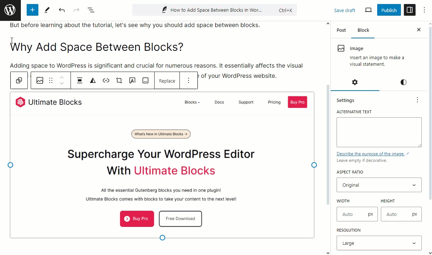Open the block inserter plus button

point(32,10)
